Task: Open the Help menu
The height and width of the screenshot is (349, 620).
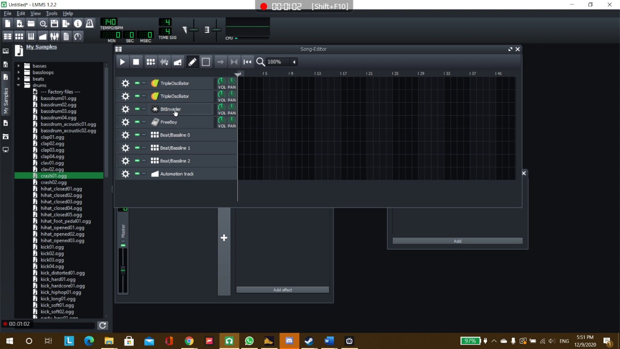Action: [68, 14]
